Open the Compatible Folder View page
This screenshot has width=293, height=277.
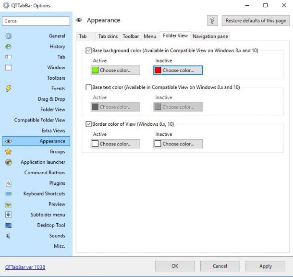(x=36, y=120)
